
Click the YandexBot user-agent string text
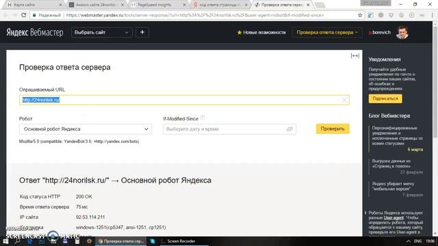click(79, 141)
